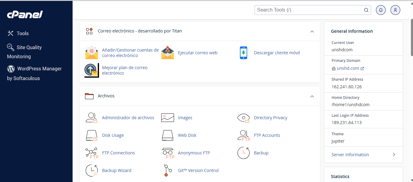Click the FTP Connections network icon
Viewport: 413px width, 182px height.
pos(91,153)
